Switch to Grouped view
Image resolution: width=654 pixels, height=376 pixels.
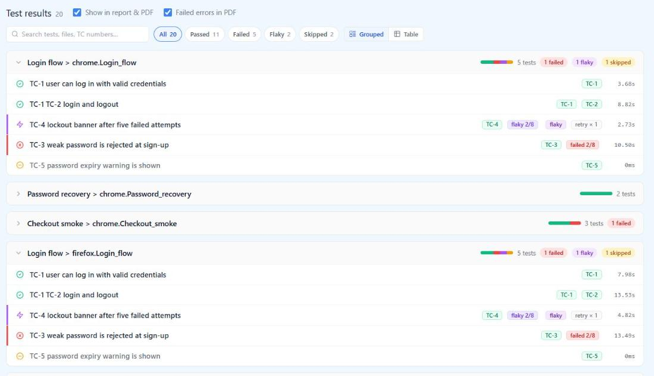366,34
